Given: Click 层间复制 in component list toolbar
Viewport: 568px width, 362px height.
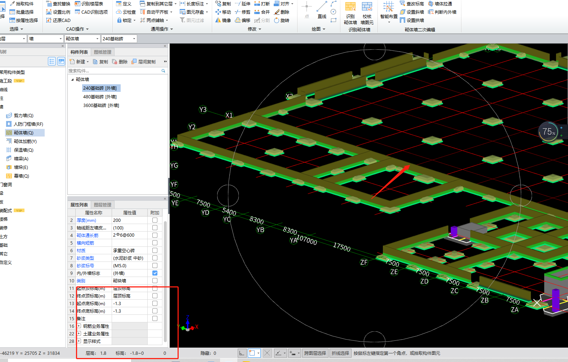Looking at the screenshot, I should (x=144, y=62).
